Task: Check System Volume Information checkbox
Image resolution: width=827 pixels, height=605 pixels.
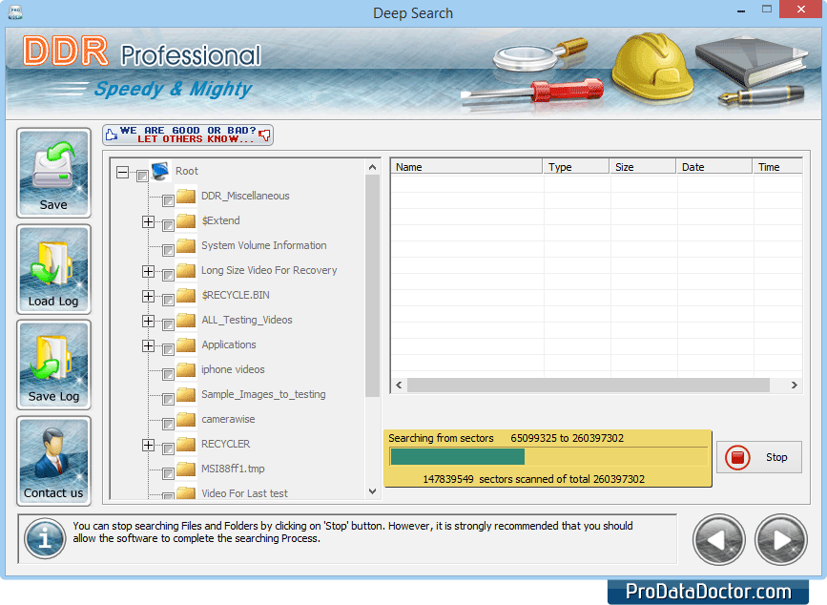Action: (x=168, y=250)
